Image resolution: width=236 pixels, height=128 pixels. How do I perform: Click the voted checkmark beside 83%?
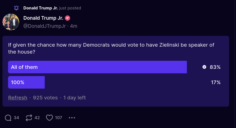click(x=204, y=67)
